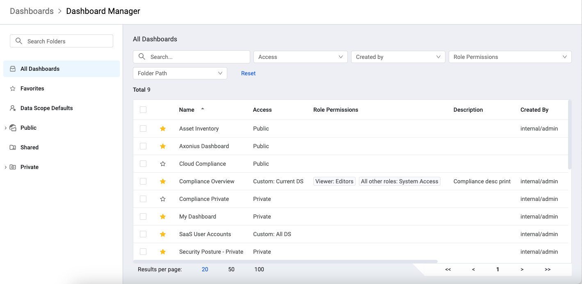Sort table by Access column header
582x284 pixels.
click(262, 110)
